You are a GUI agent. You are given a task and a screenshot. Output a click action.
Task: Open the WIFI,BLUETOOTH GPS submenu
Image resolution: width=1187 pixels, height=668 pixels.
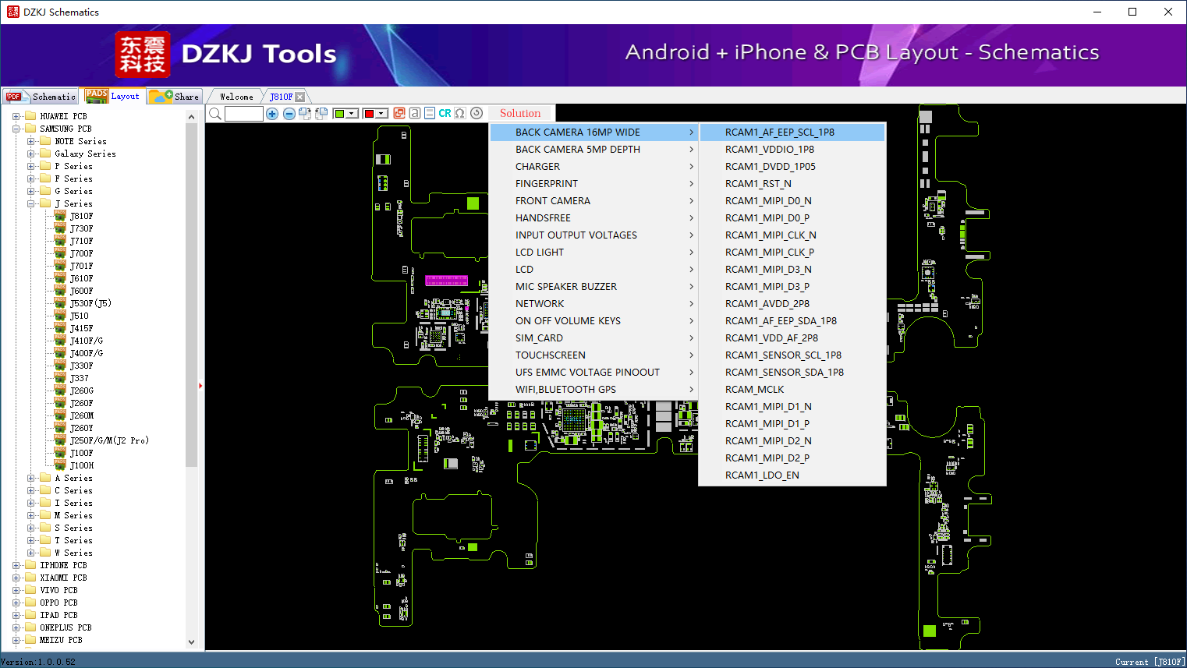pos(594,390)
